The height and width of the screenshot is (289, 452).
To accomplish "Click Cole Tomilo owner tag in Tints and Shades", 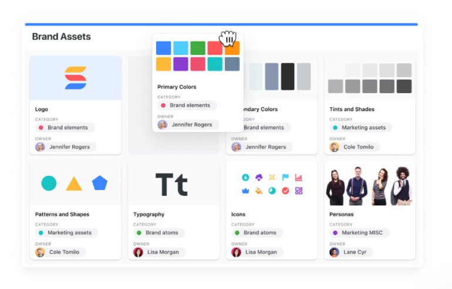I will [355, 147].
